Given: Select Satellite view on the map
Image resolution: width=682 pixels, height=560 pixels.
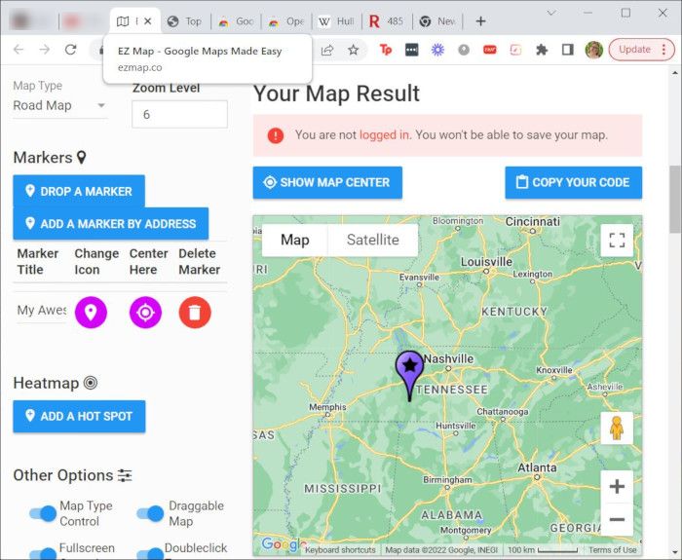Looking at the screenshot, I should [373, 240].
